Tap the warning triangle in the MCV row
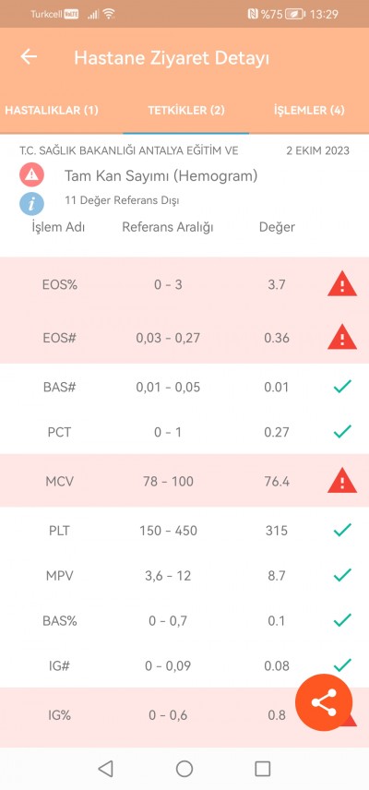The width and height of the screenshot is (369, 790). point(342,481)
